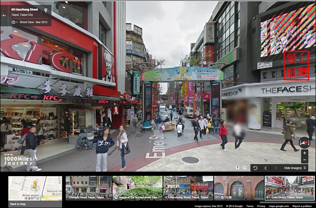This screenshot has width=316, height=208.
Task: Click the Terms link in footer
Action: [x=250, y=206]
